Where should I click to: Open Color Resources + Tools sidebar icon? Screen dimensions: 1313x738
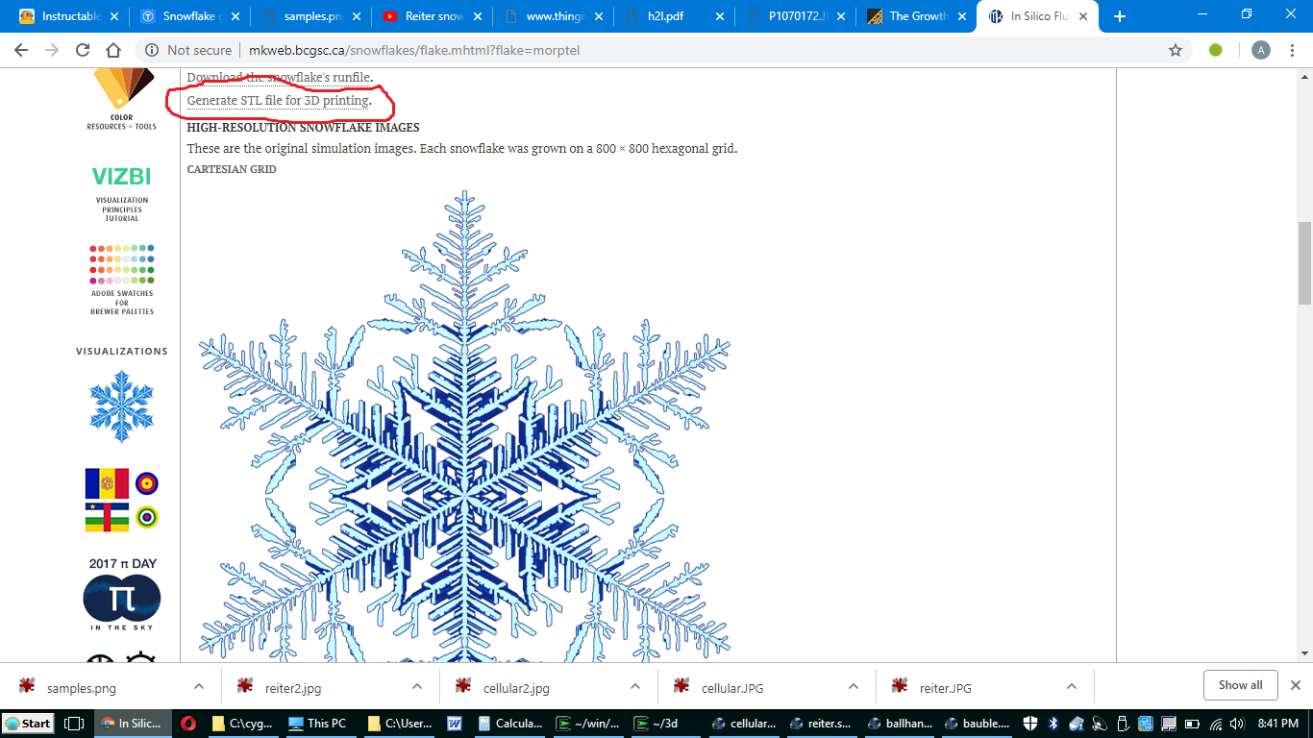point(122,100)
